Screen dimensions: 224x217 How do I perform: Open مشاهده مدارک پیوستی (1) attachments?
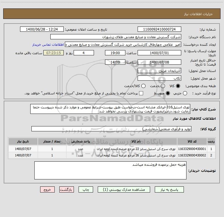[x=124, y=190]
